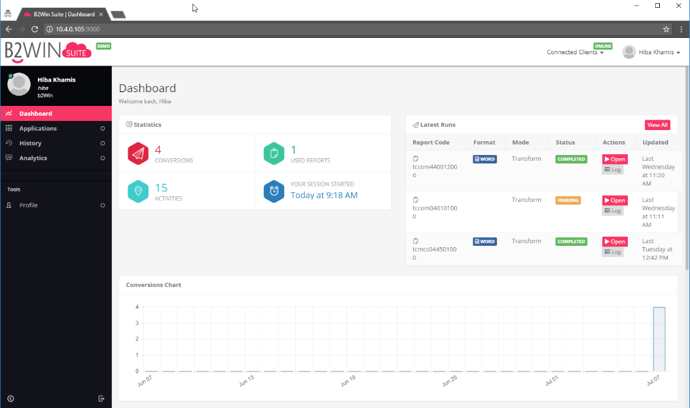Select the B2Win Suite | Dashboard tab
Screen dimensions: 690x408
click(x=63, y=14)
